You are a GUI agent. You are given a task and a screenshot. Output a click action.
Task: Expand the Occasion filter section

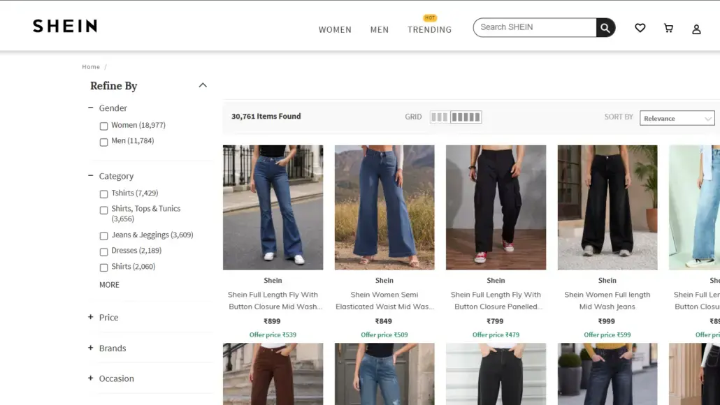click(90, 378)
